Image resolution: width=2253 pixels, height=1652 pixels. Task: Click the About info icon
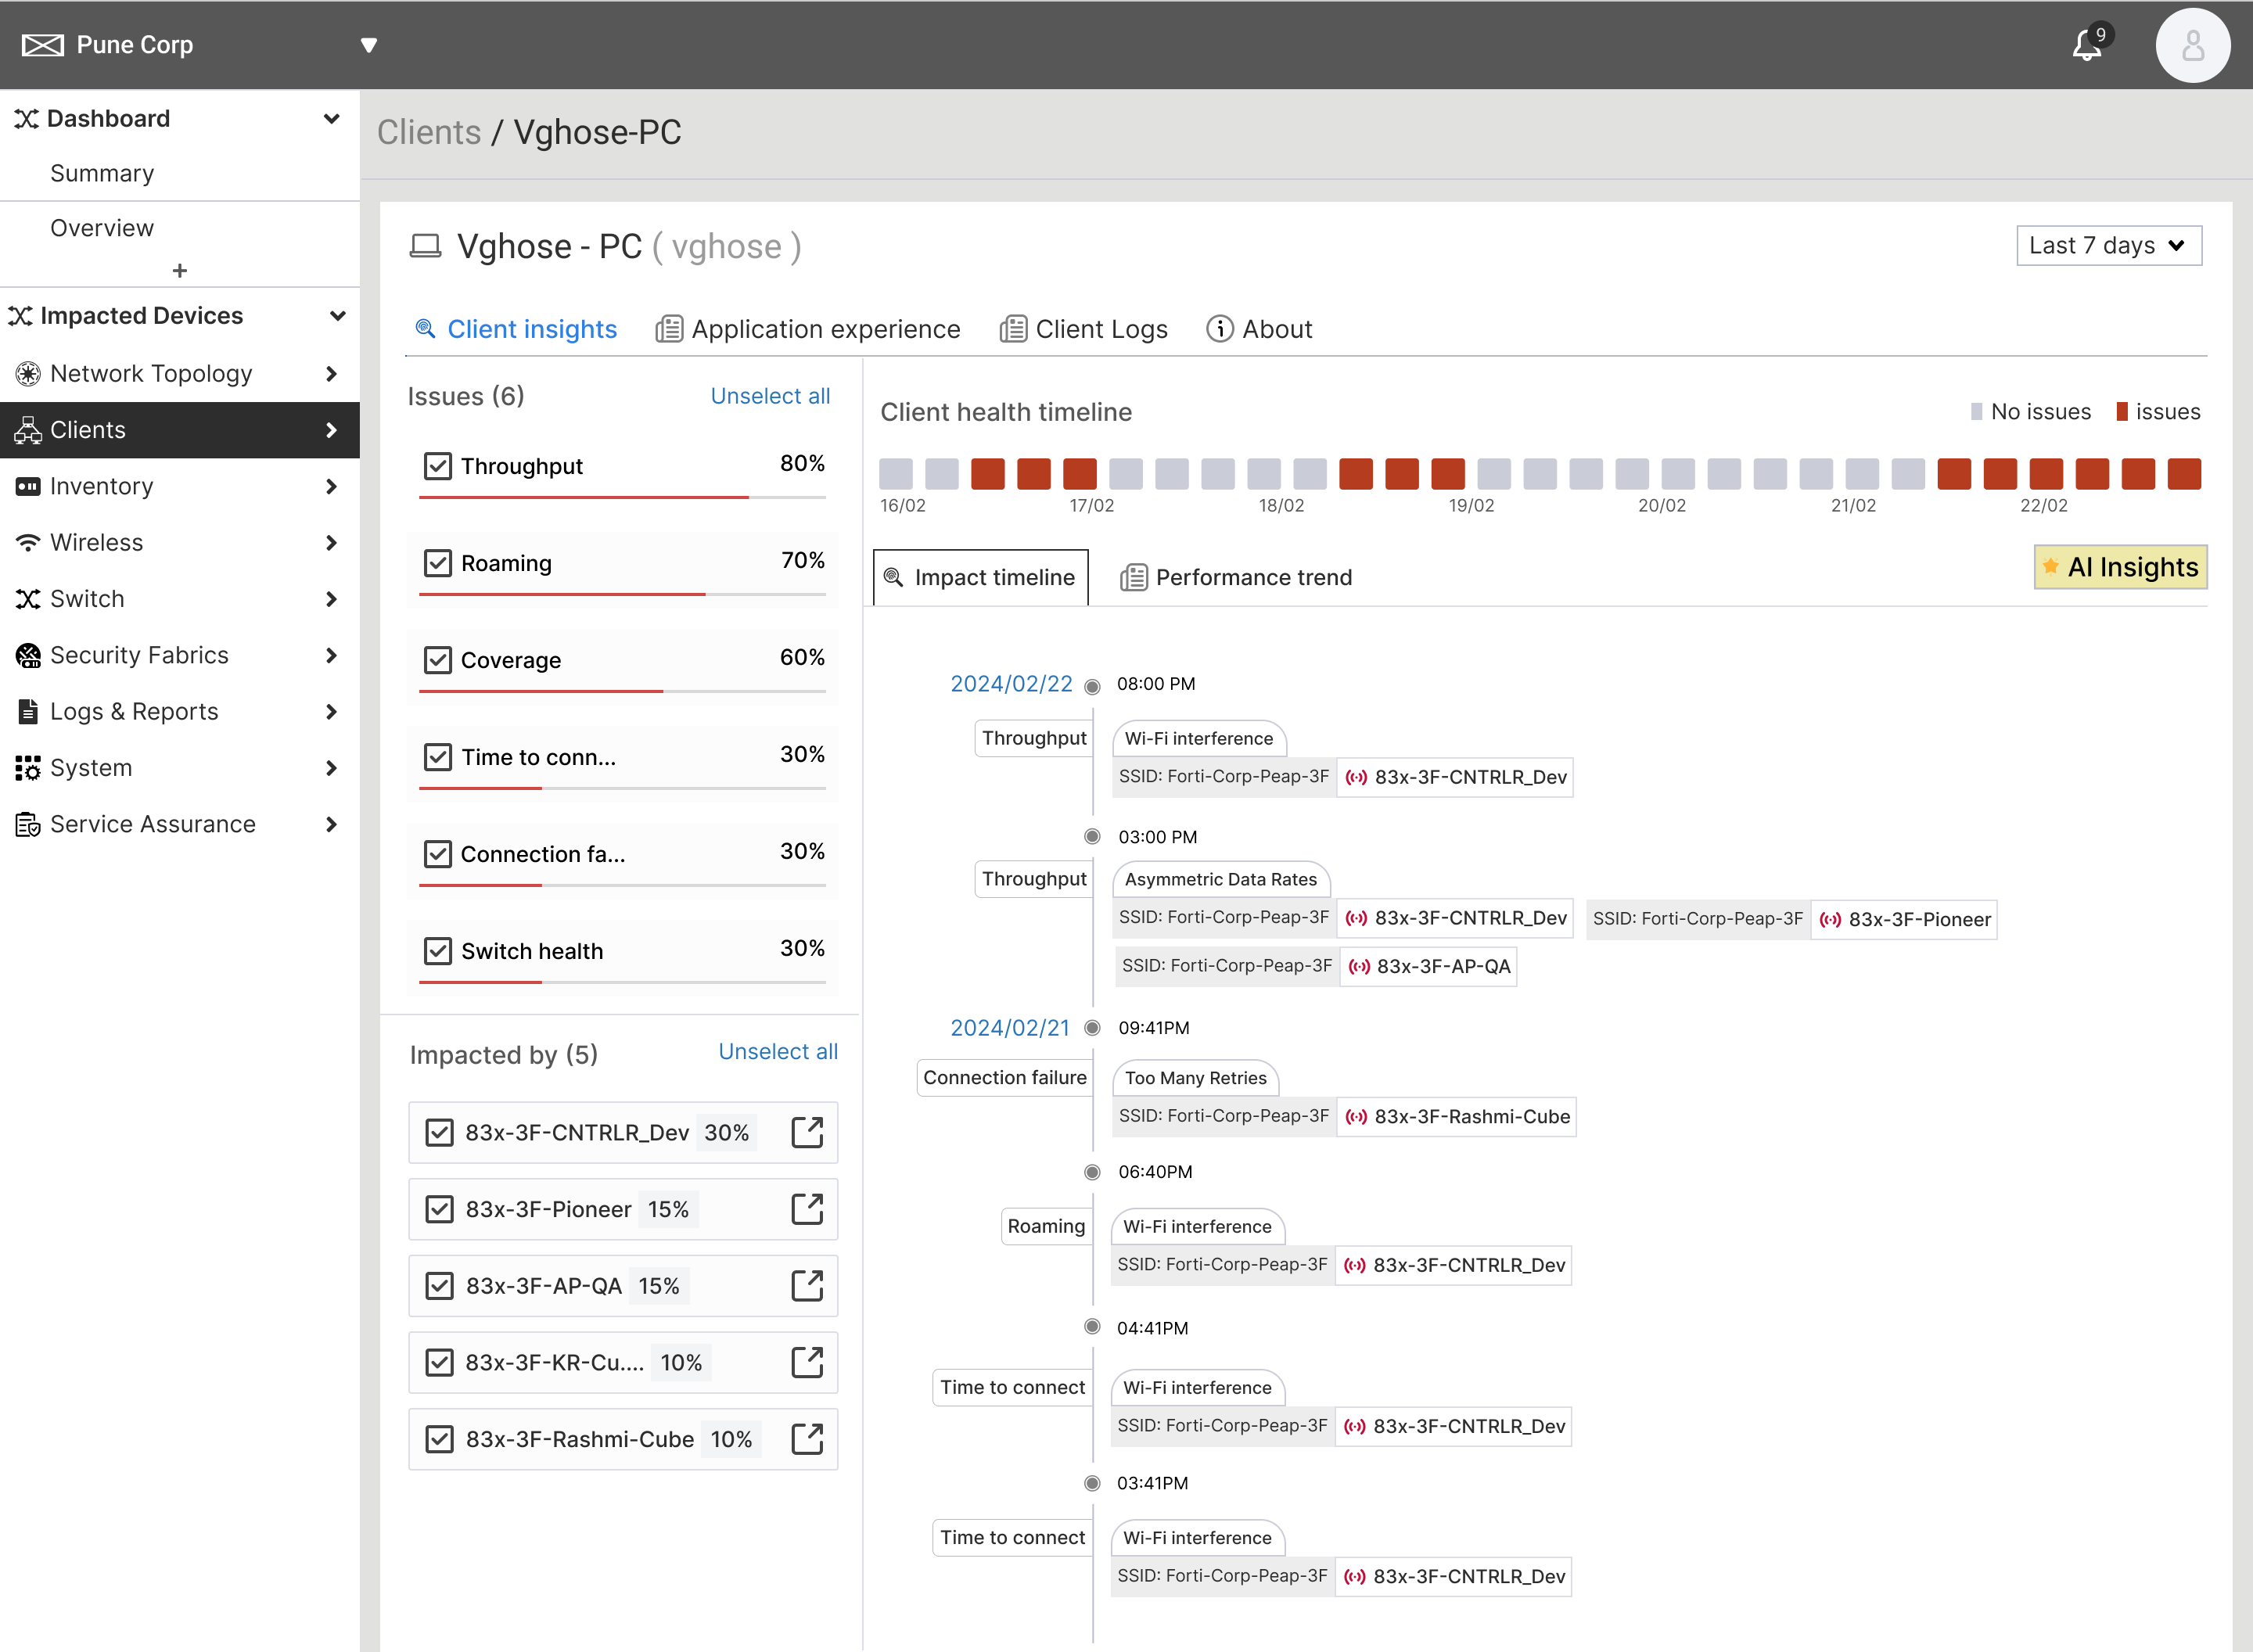coord(1219,329)
